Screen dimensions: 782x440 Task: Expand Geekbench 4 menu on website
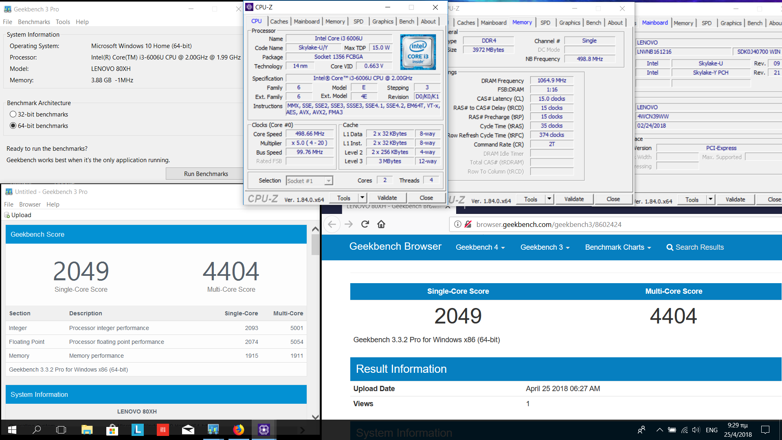click(x=480, y=247)
